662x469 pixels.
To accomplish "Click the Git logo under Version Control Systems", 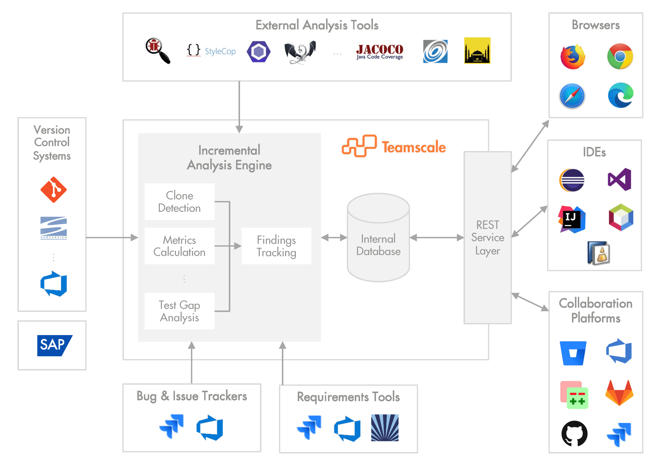I will [54, 190].
